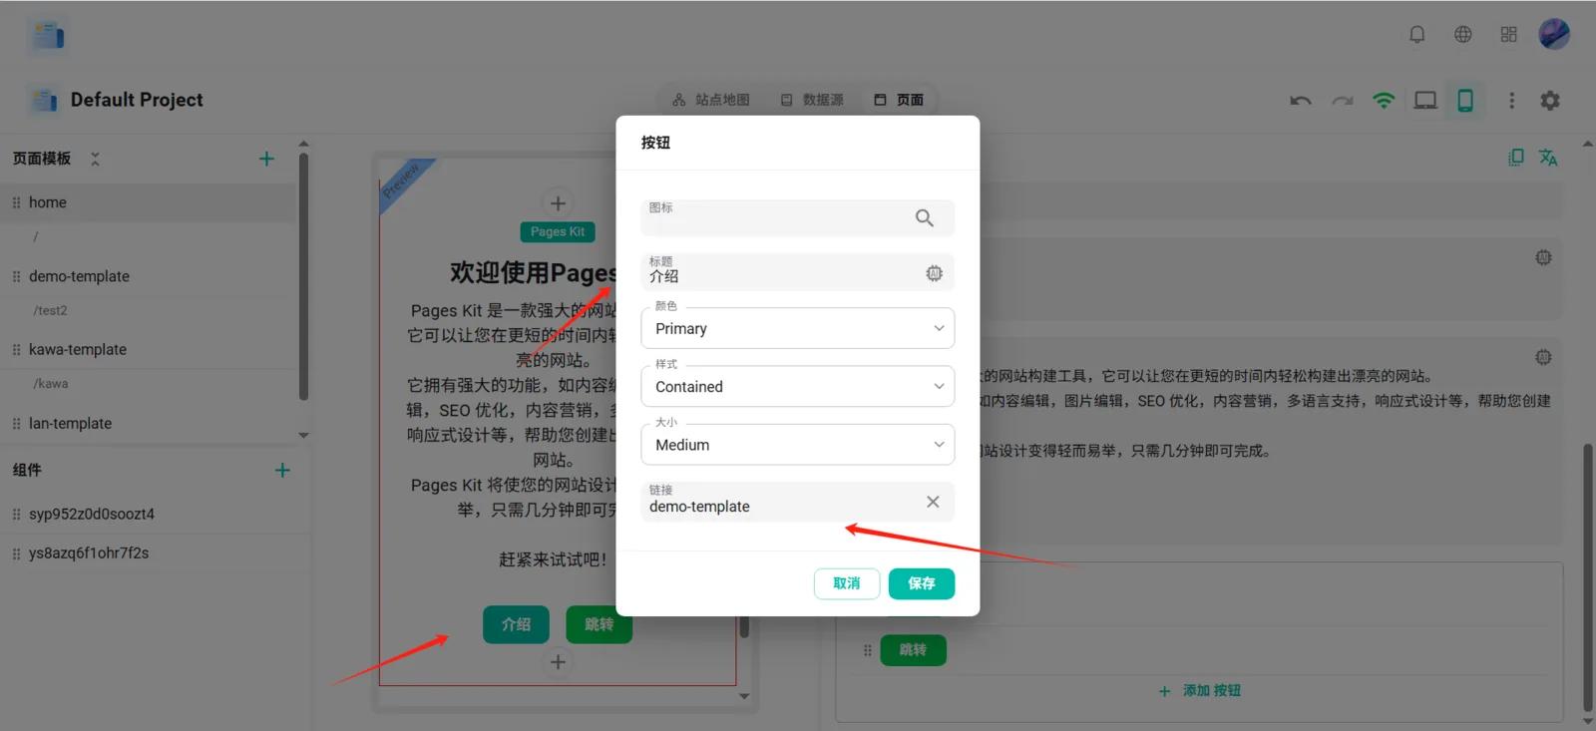Image resolution: width=1596 pixels, height=731 pixels.
Task: Open the three-dot more options menu
Action: pyautogui.click(x=1511, y=101)
